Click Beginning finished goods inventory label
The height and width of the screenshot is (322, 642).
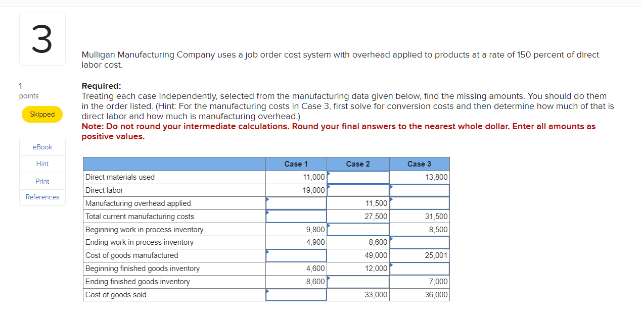(x=143, y=269)
